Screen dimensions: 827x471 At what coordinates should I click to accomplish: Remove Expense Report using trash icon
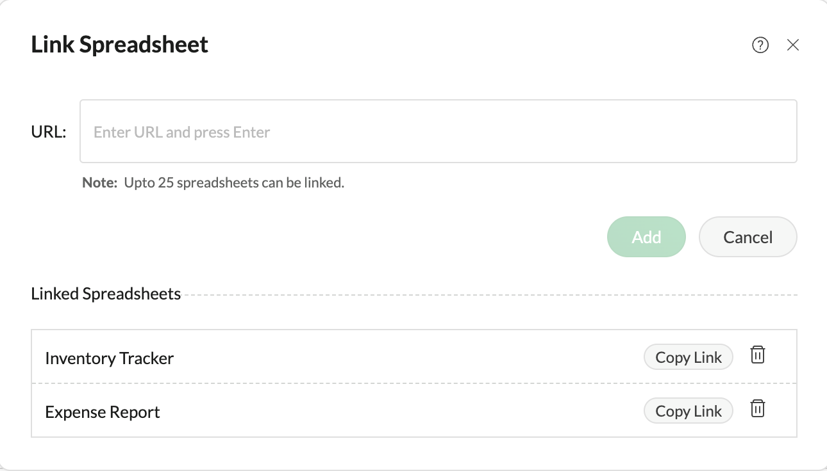click(758, 409)
